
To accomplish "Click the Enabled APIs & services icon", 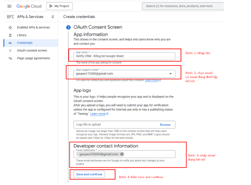I will tap(10, 28).
